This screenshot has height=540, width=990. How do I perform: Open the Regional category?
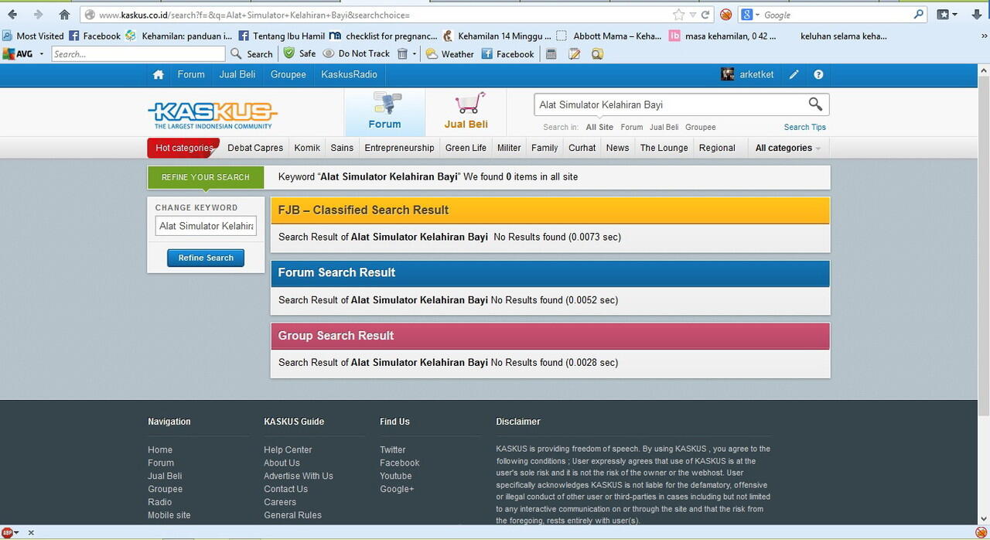point(717,148)
